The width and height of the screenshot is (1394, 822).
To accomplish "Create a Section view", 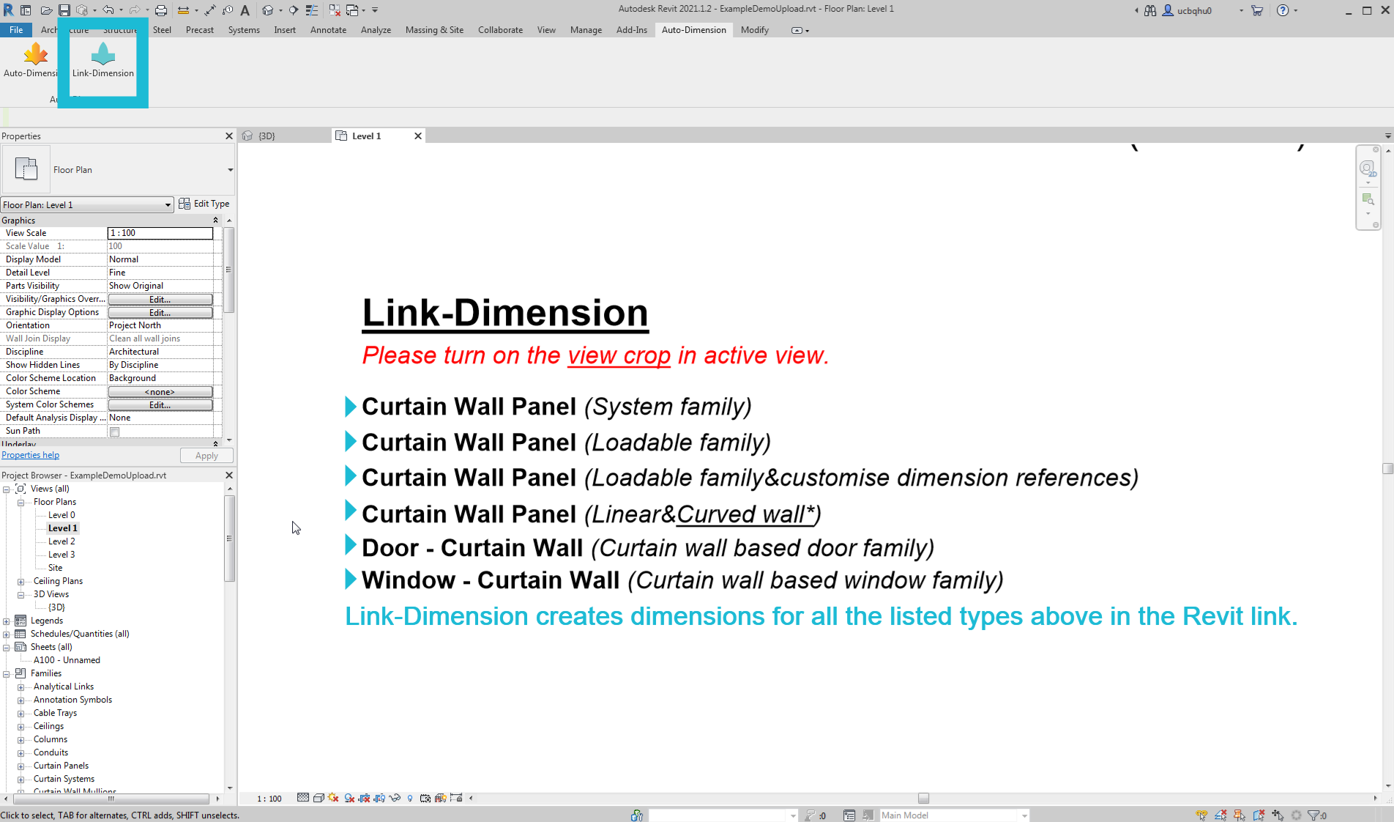I will [294, 10].
